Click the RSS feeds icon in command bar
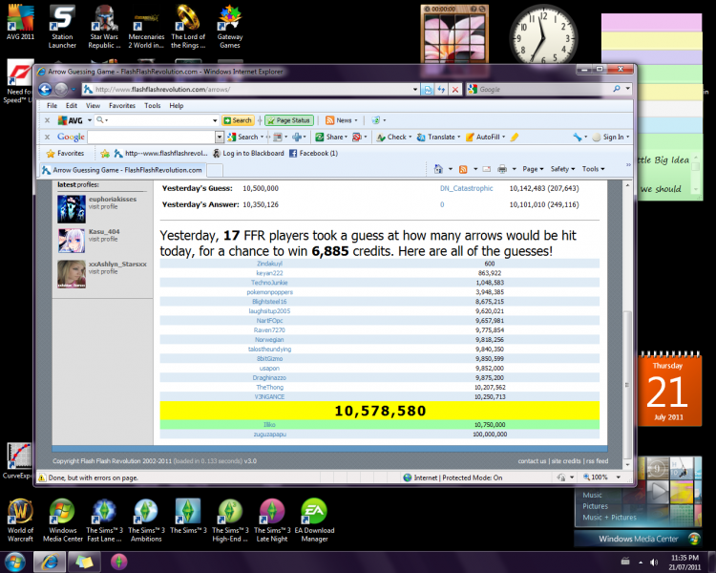Viewport: 716px width, 573px height. 463,169
